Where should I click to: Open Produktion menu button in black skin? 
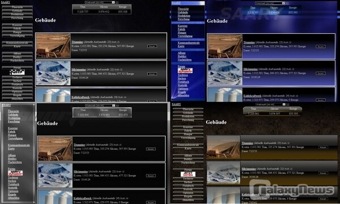click(17, 14)
